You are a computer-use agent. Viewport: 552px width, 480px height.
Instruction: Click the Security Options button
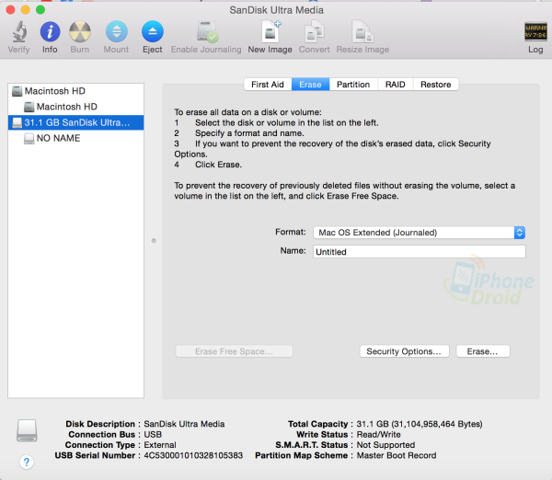coord(405,351)
